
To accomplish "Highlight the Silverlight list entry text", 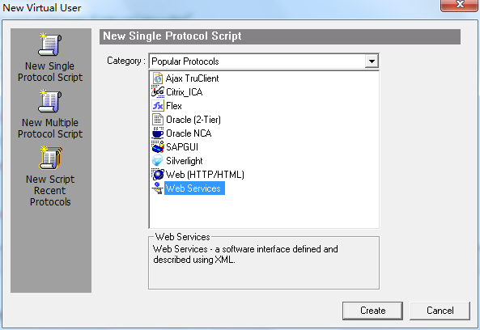I will click(185, 161).
